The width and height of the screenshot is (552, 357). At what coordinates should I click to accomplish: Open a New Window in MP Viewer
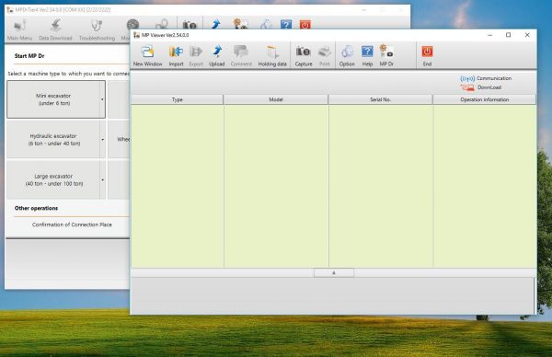pyautogui.click(x=147, y=55)
